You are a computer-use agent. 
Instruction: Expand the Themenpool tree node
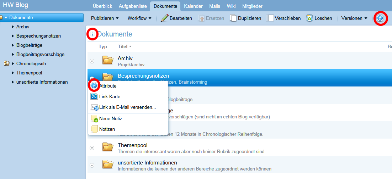click(13, 73)
